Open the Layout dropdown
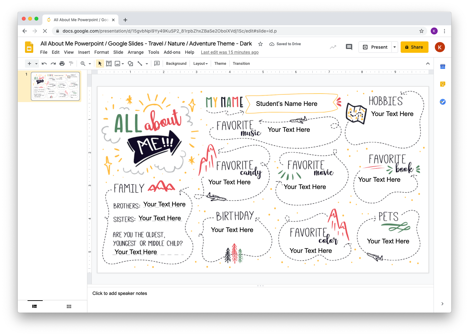This screenshot has height=336, width=469. point(200,63)
